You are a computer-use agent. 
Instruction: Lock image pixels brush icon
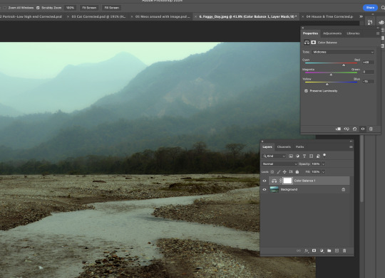[279, 171]
